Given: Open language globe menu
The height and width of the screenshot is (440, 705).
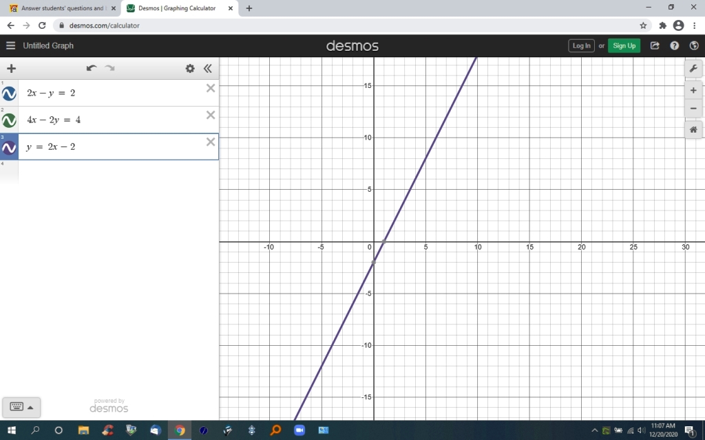Looking at the screenshot, I should 694,45.
